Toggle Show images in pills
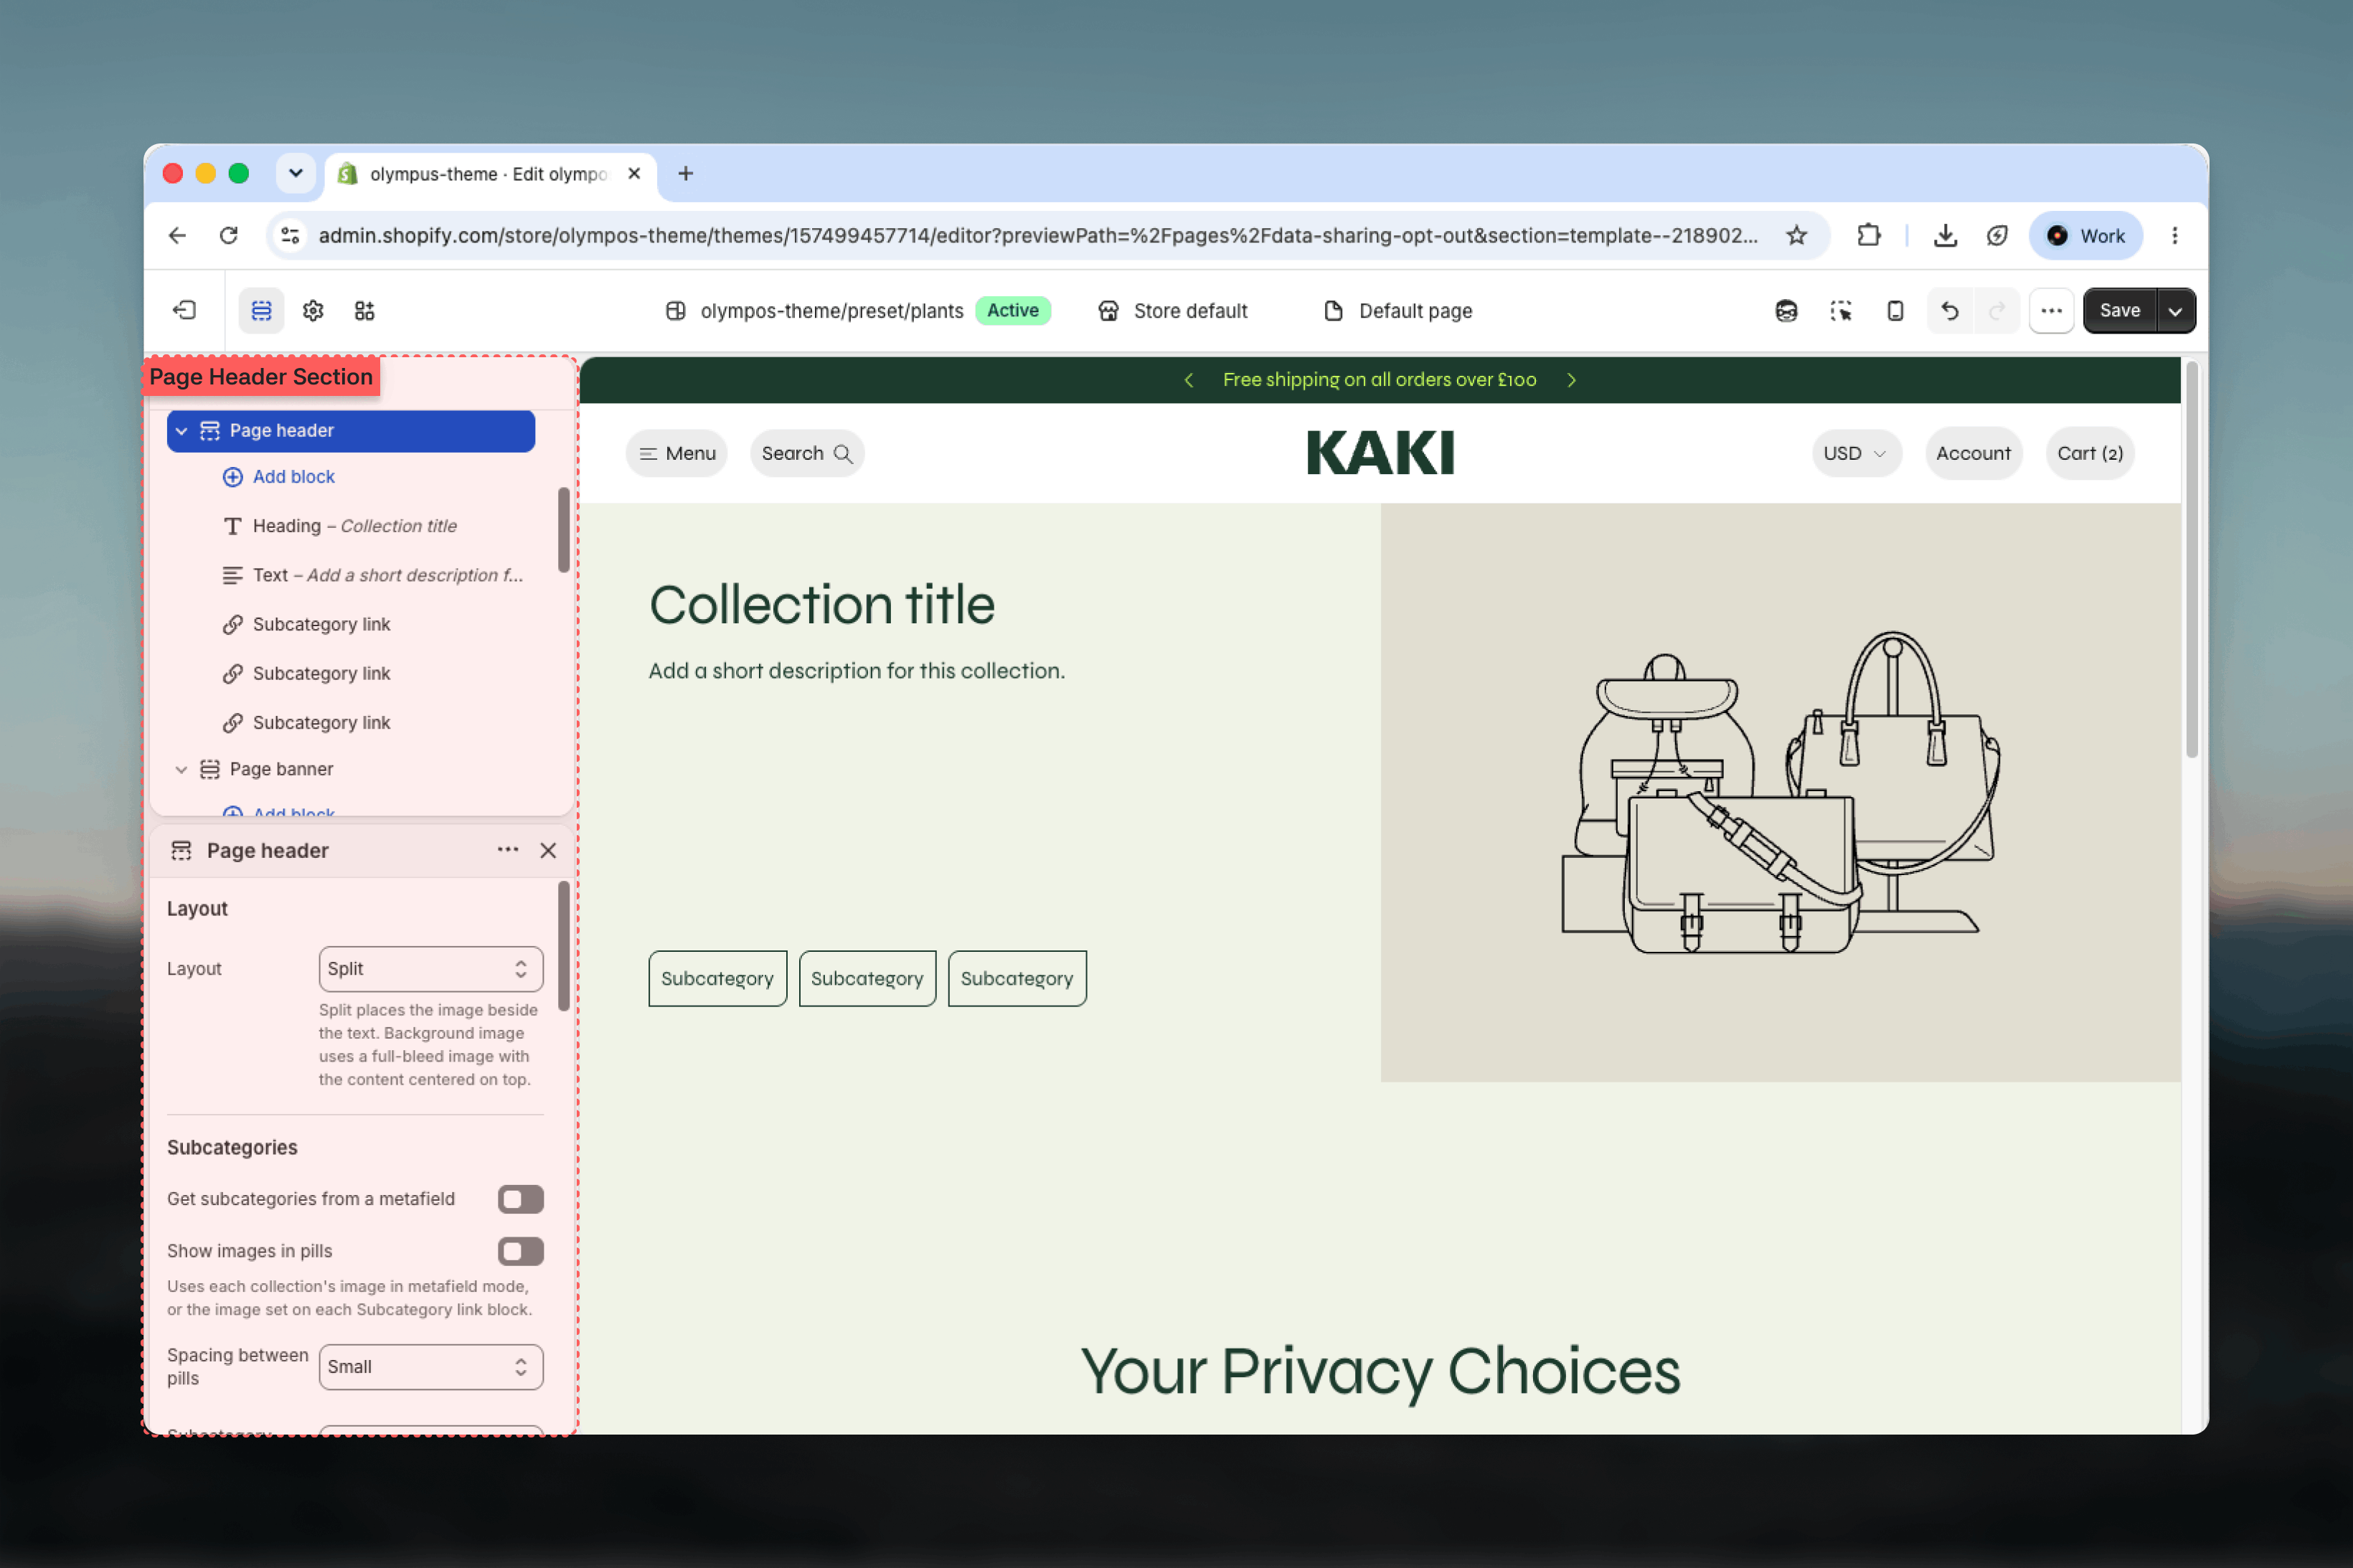 (520, 1251)
